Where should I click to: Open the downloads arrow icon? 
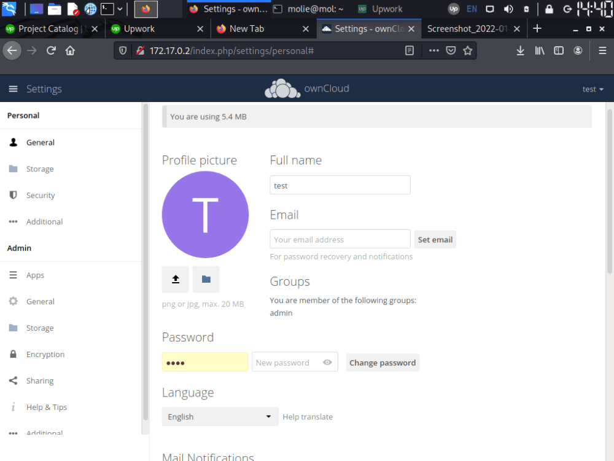coord(521,50)
